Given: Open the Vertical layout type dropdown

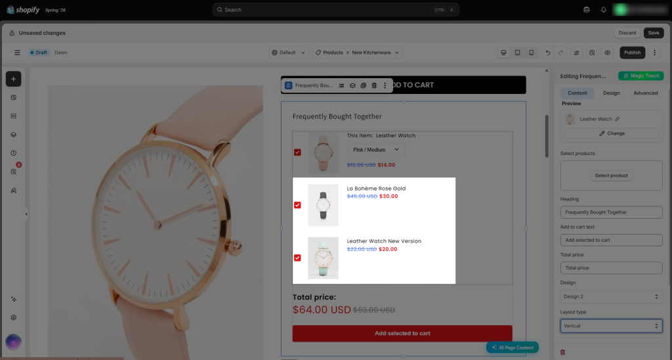Looking at the screenshot, I should [x=611, y=326].
